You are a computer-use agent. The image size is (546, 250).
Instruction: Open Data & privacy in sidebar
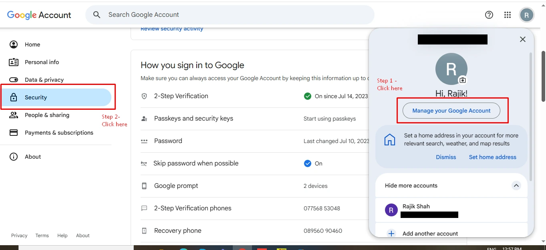[44, 80]
